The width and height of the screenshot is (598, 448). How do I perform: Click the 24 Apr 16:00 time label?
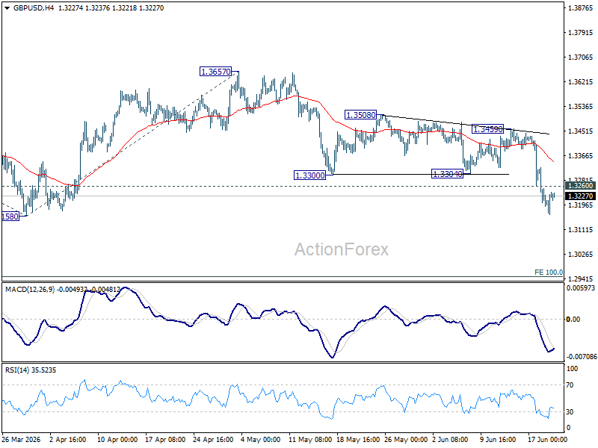(x=213, y=439)
